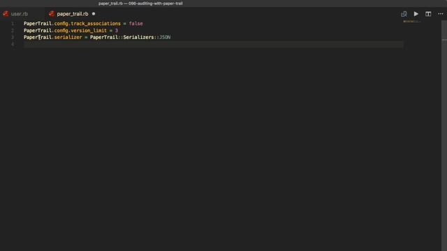Click line number 4 in the gutter
Screen dimensions: 447x251
pos(13,44)
